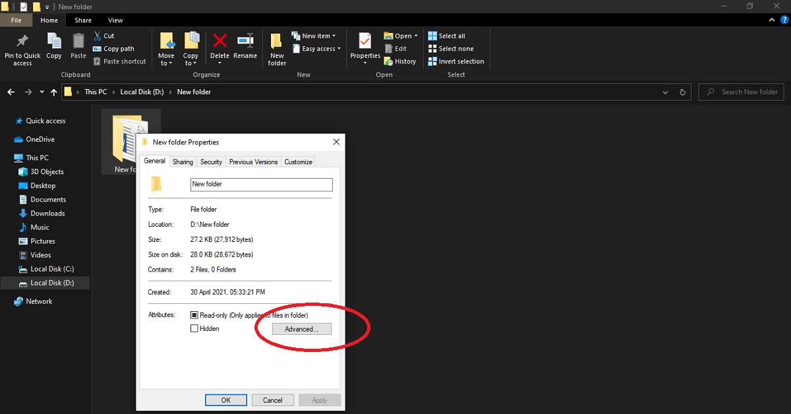This screenshot has height=414, width=791.
Task: Select Local Disk (C:) in the sidebar
Action: point(51,269)
